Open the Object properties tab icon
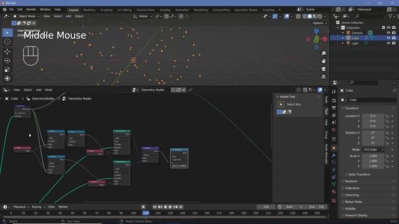 click(x=334, y=148)
